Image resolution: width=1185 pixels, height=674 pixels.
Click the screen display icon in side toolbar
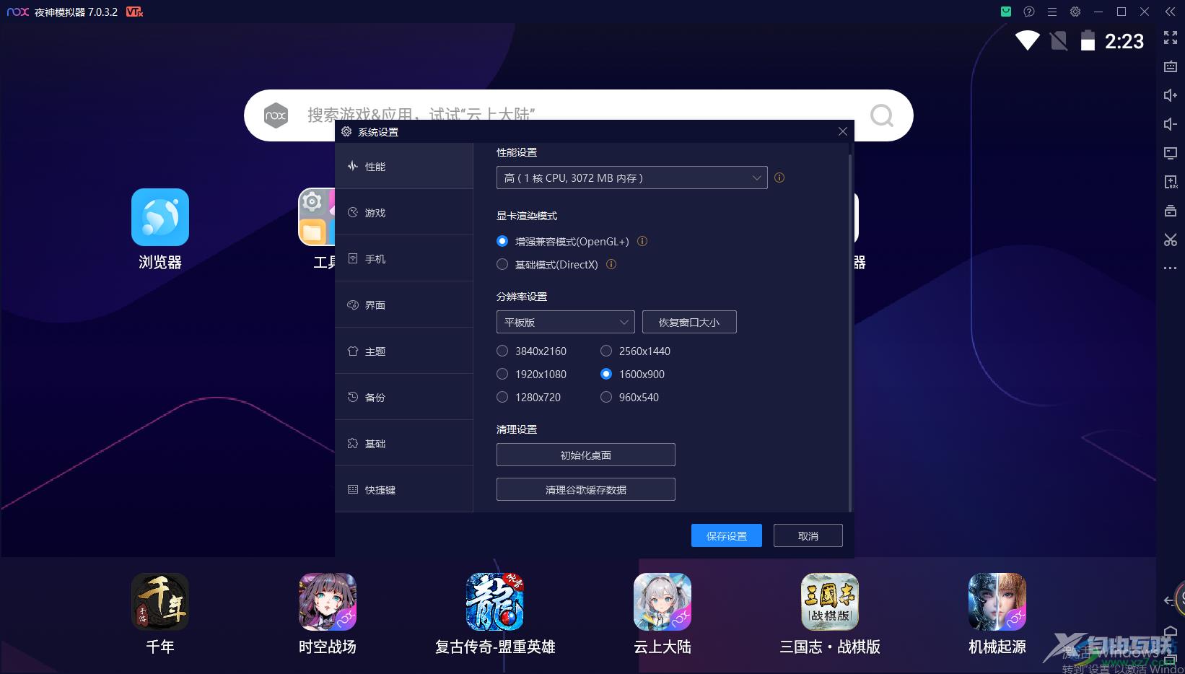click(x=1171, y=153)
